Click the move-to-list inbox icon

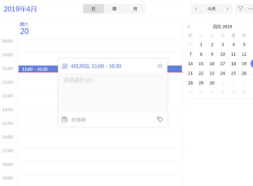tap(64, 120)
